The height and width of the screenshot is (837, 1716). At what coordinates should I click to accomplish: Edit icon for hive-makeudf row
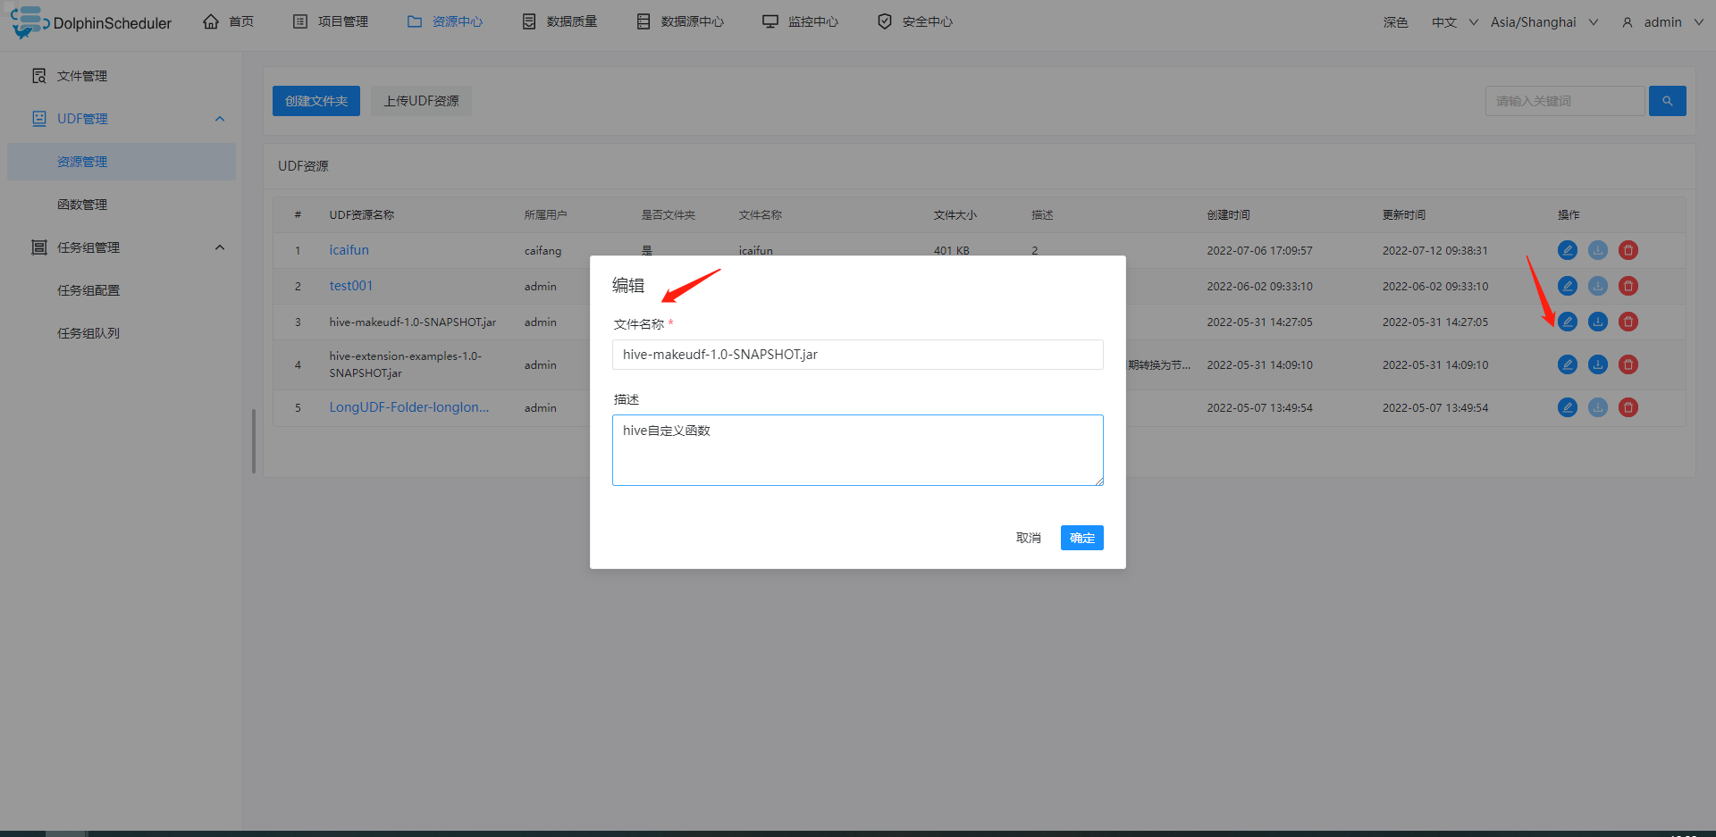click(1568, 322)
